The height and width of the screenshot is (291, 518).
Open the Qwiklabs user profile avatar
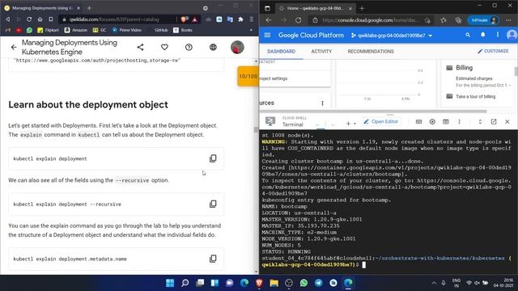click(237, 47)
